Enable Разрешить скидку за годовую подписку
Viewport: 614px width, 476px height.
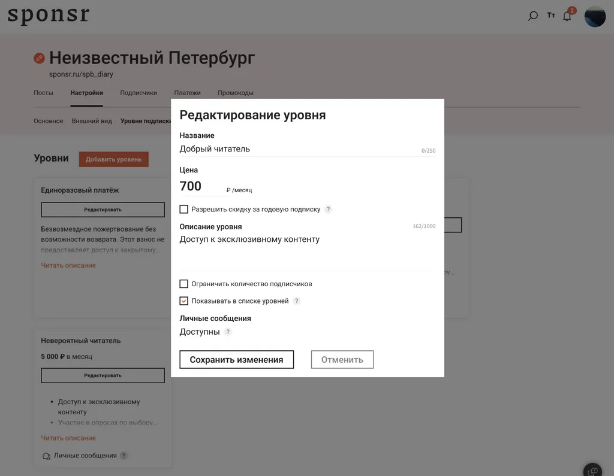tap(183, 209)
